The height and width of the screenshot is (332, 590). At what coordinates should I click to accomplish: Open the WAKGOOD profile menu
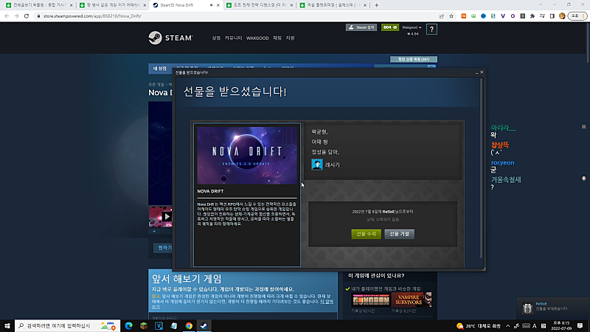(x=257, y=38)
